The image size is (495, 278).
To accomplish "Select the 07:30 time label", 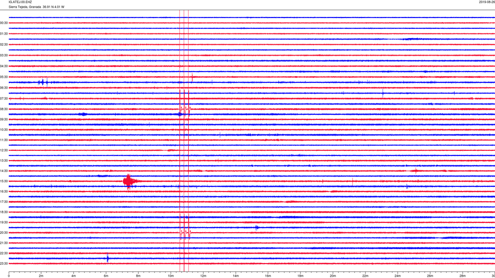I will (4, 99).
